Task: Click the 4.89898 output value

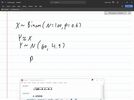Action: [x=37, y=96]
